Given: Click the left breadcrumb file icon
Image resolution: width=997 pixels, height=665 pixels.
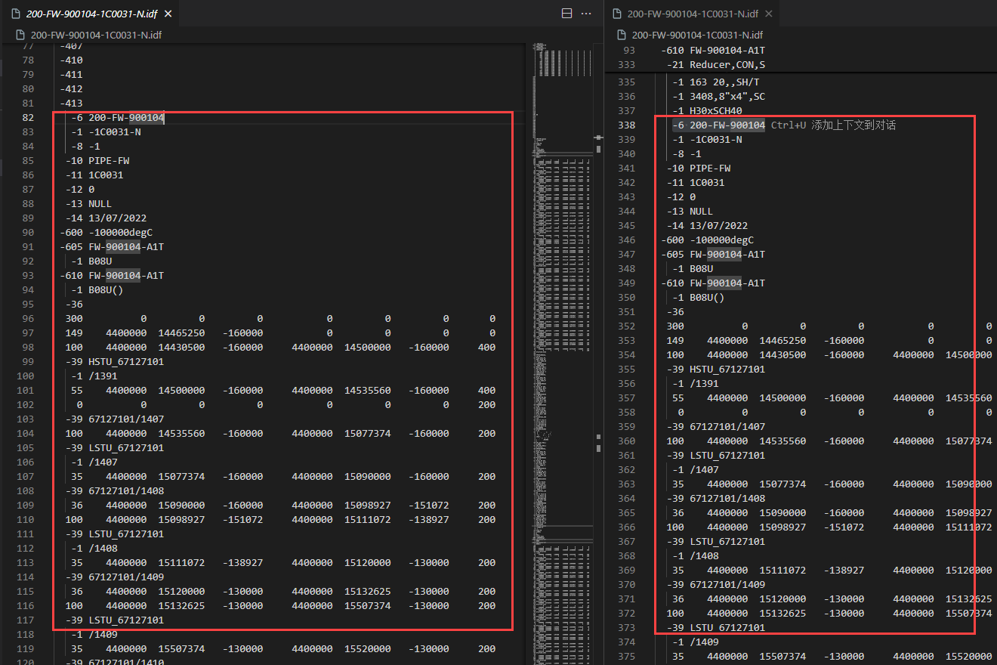Looking at the screenshot, I should (20, 35).
